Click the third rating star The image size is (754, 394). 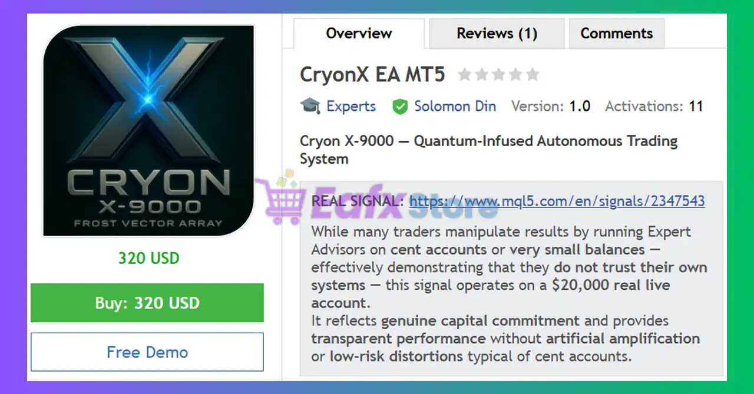498,75
